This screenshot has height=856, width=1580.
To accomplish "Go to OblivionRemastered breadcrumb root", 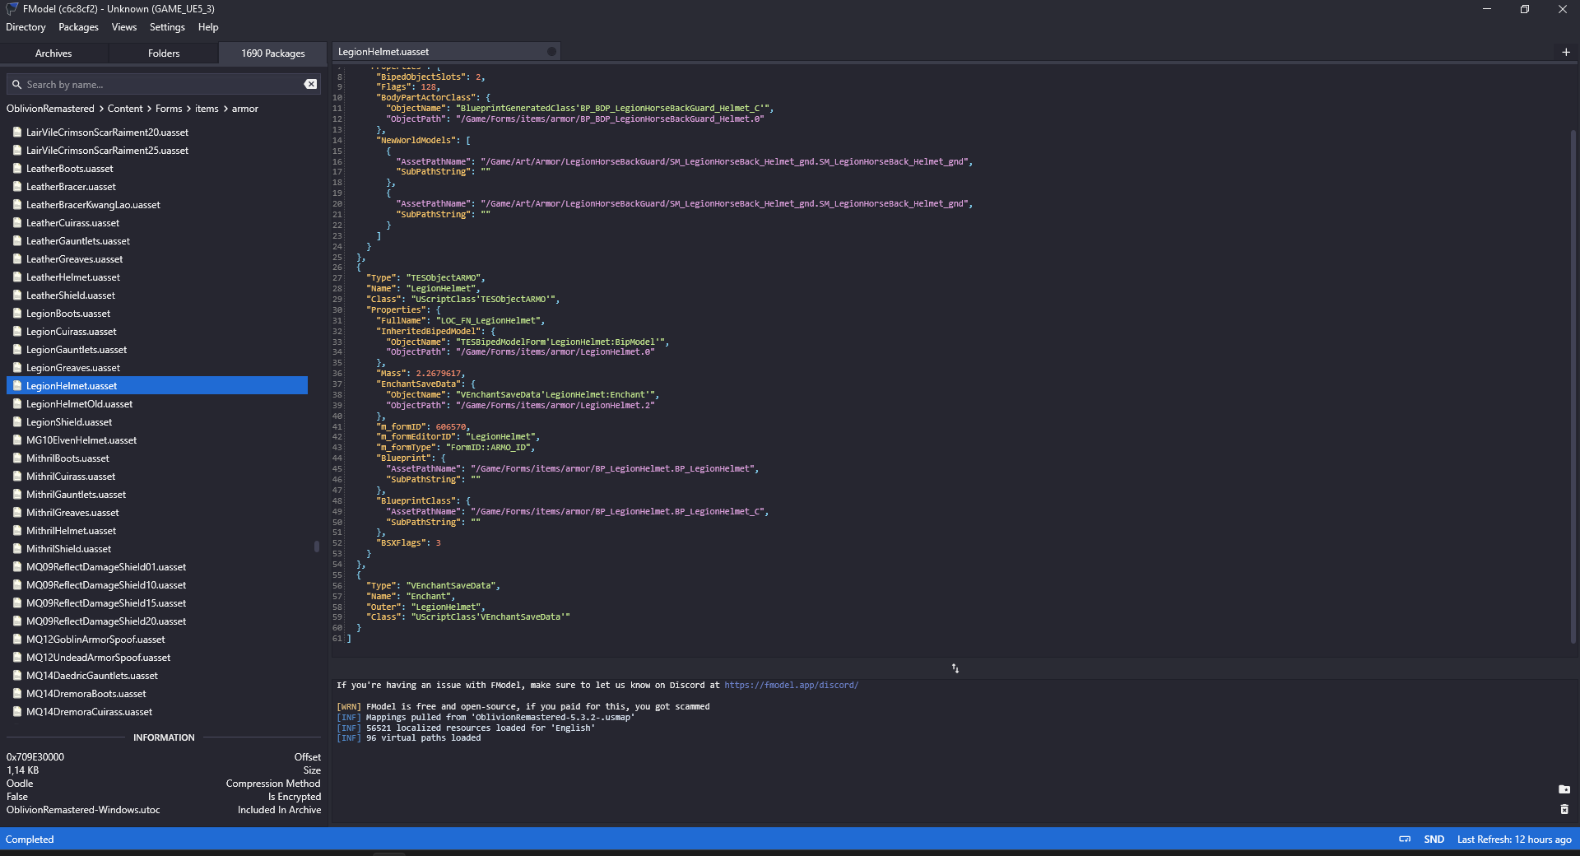I will [x=50, y=109].
